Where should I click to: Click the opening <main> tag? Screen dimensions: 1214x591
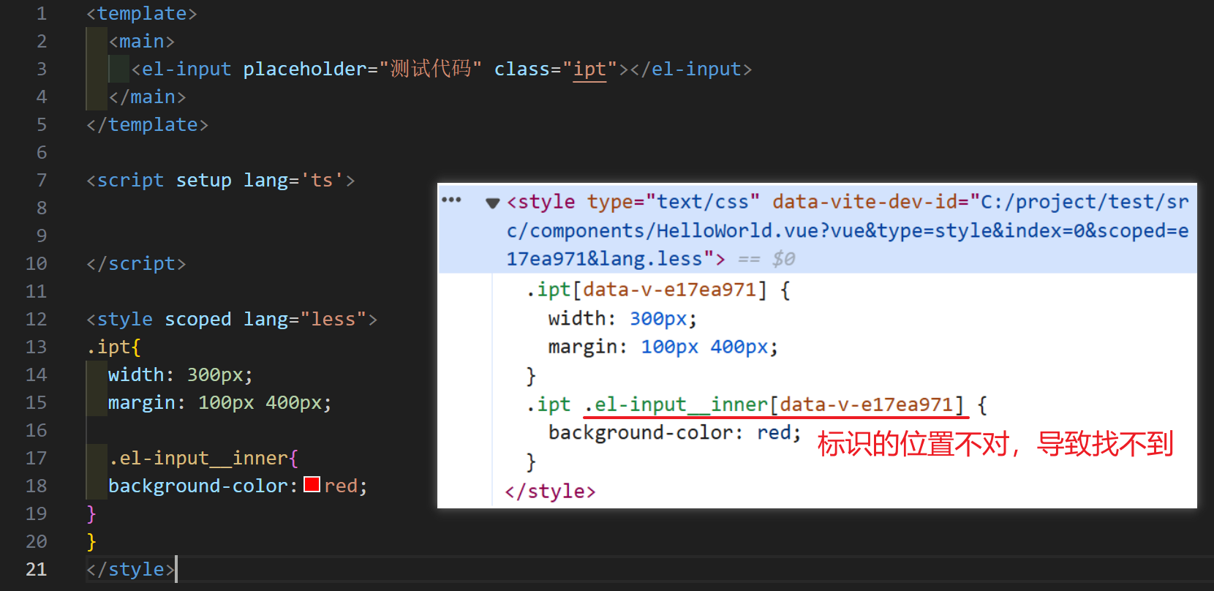pos(142,42)
